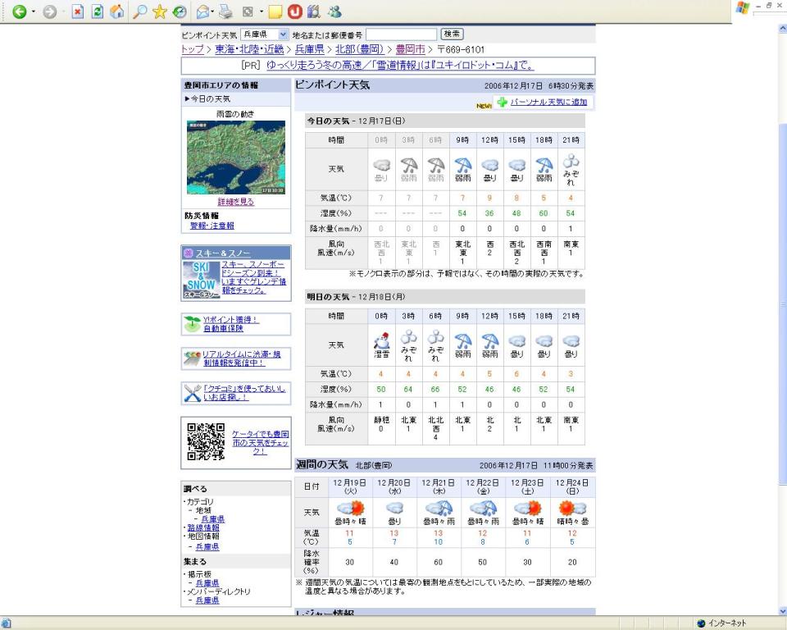Click the traffic jam cars icon
Image resolution: width=787 pixels, height=630 pixels.
pyautogui.click(x=192, y=358)
